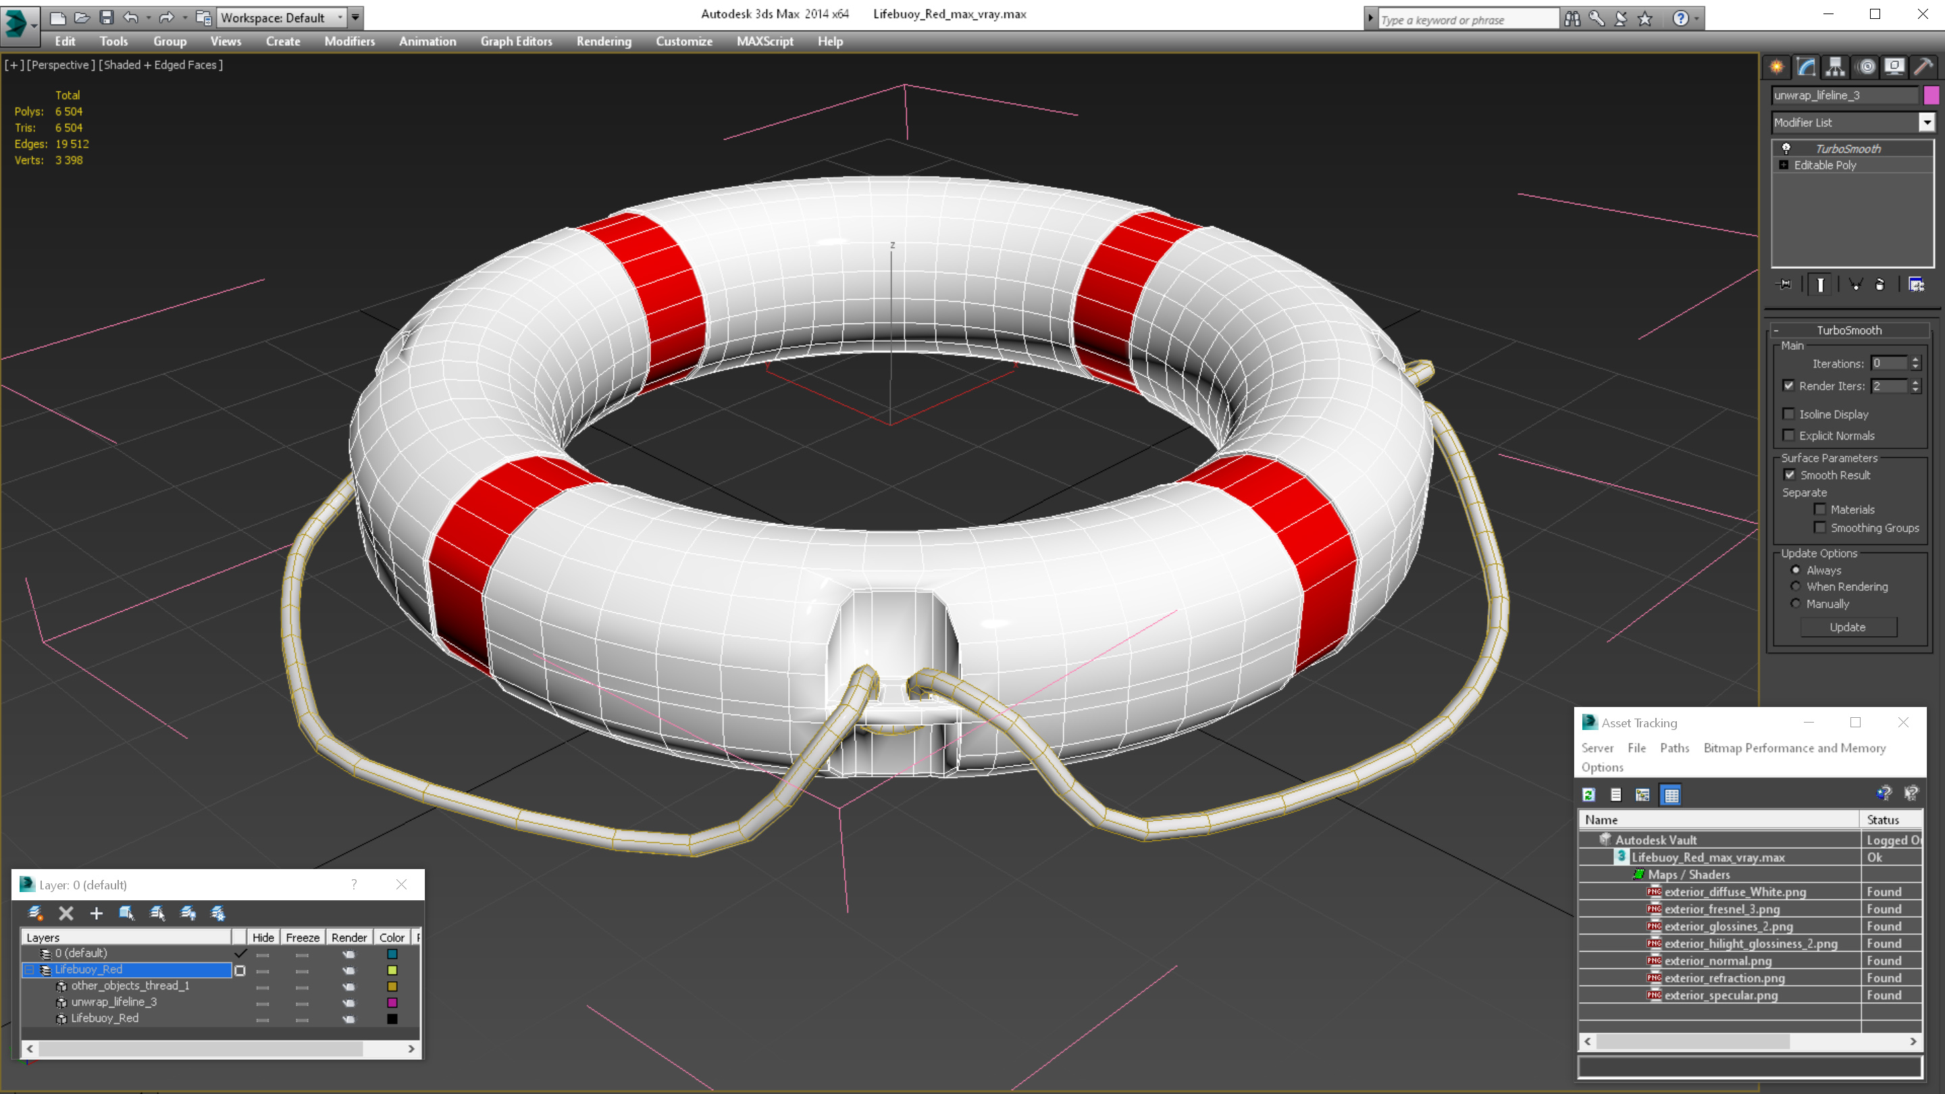
Task: Click Status Log icon in Asset Tracking
Action: coord(1616,794)
